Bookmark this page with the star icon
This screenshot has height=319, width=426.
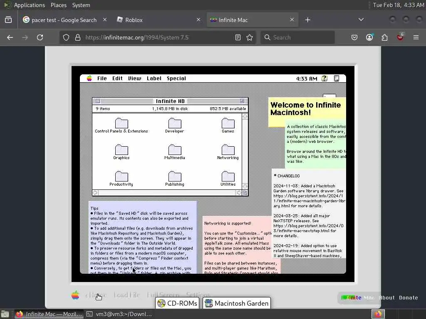point(250,37)
